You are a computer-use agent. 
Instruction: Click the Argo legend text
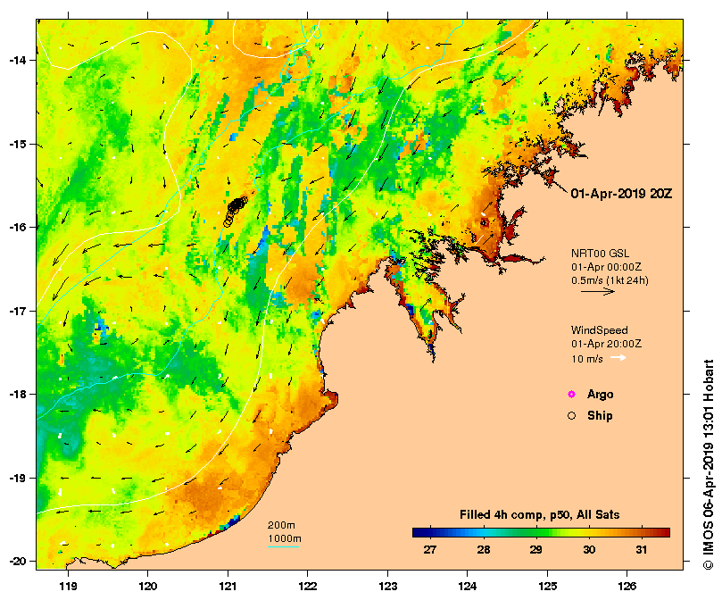click(x=600, y=395)
